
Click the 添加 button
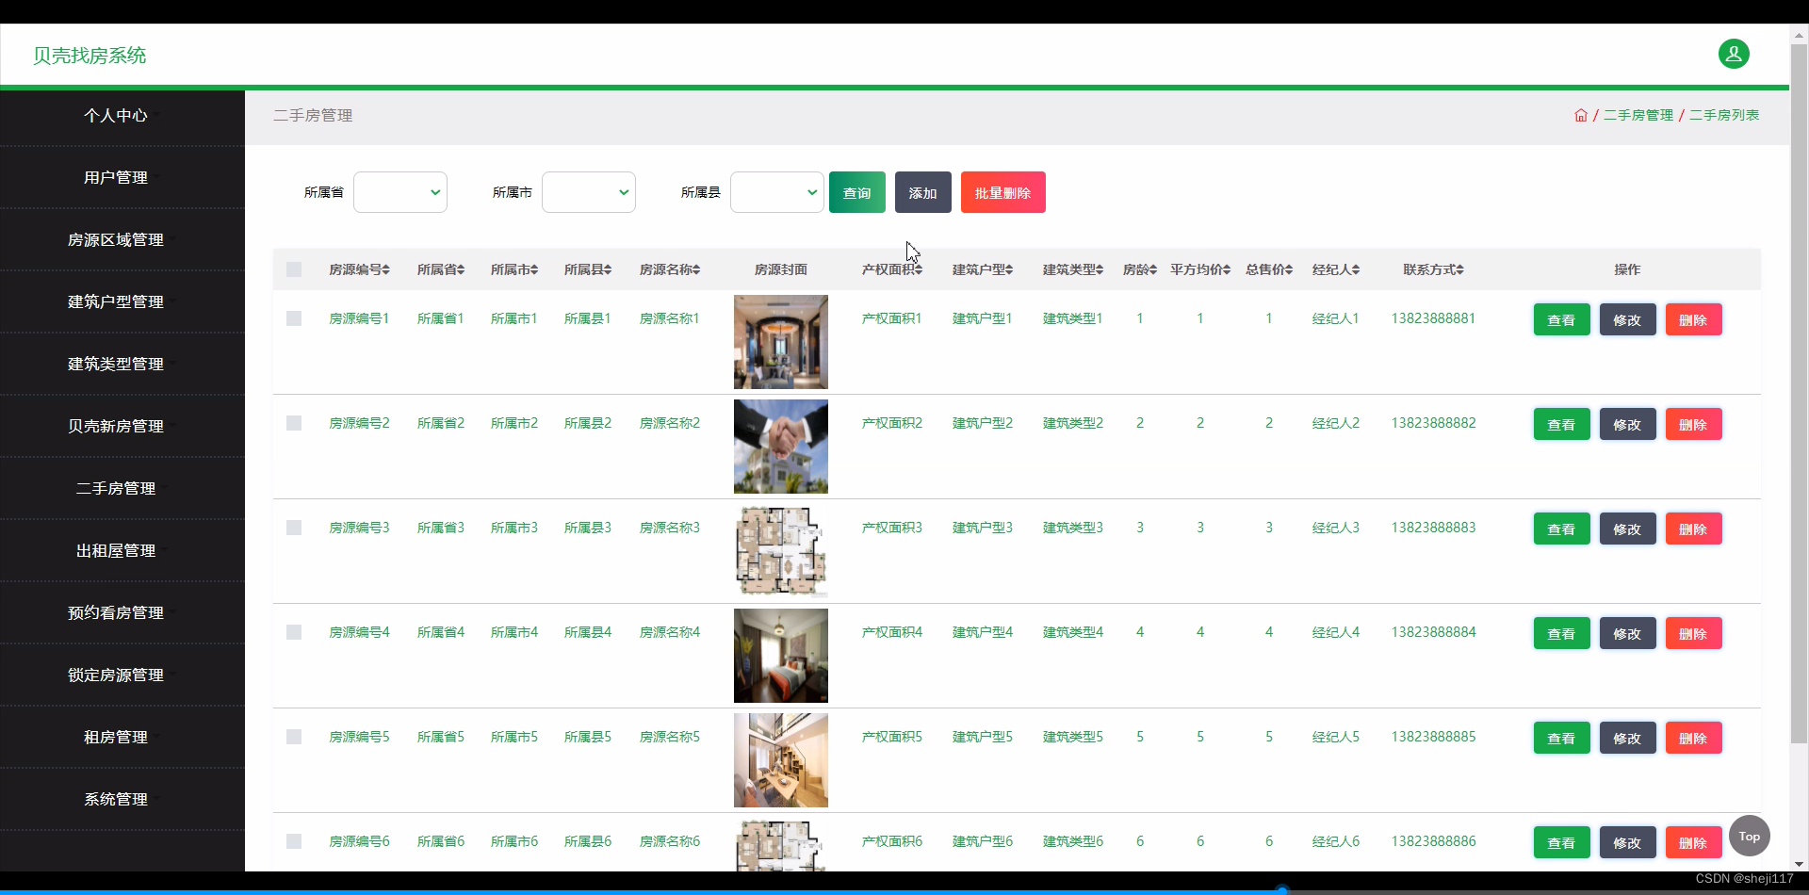click(x=923, y=192)
